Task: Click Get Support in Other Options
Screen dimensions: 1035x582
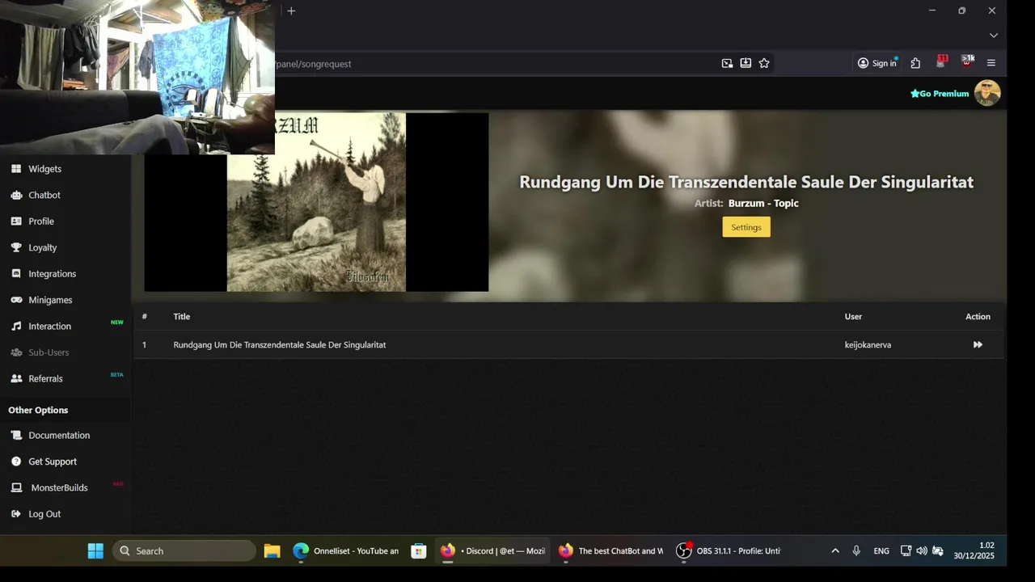Action: (53, 462)
